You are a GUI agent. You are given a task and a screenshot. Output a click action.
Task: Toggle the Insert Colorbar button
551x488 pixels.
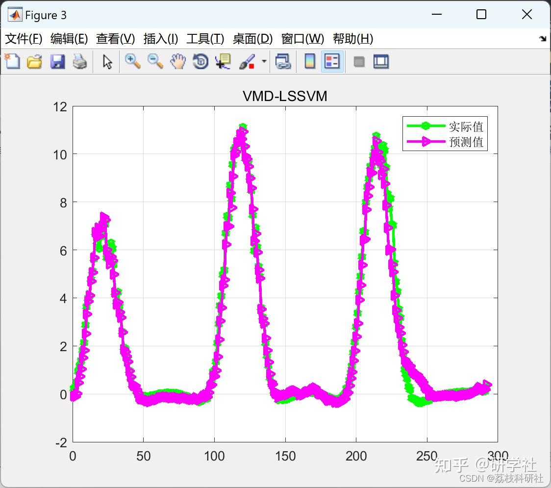point(310,61)
